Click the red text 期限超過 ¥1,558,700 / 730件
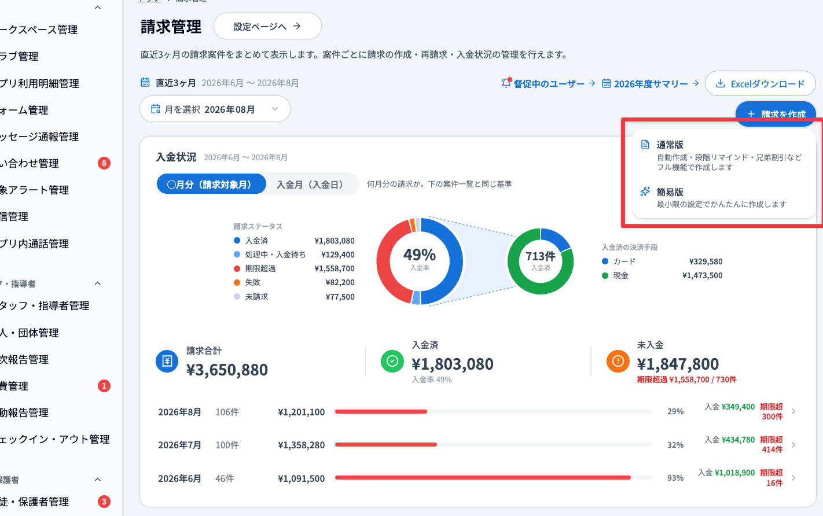 686,379
